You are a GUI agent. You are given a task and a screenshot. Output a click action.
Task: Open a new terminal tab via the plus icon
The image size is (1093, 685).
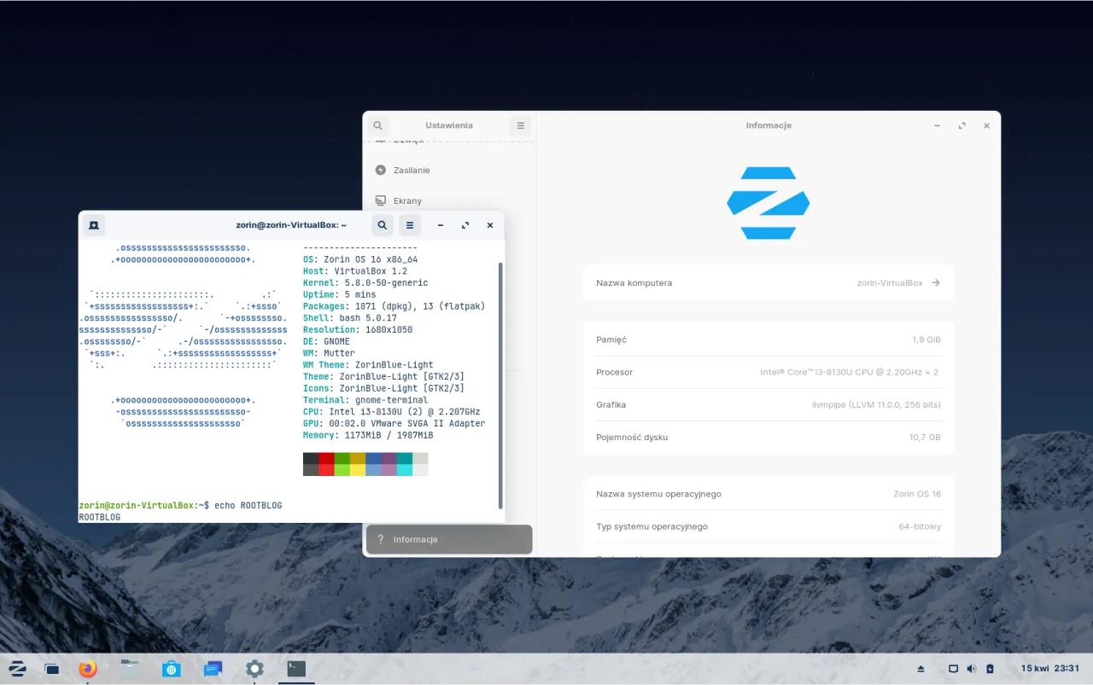[x=93, y=225]
